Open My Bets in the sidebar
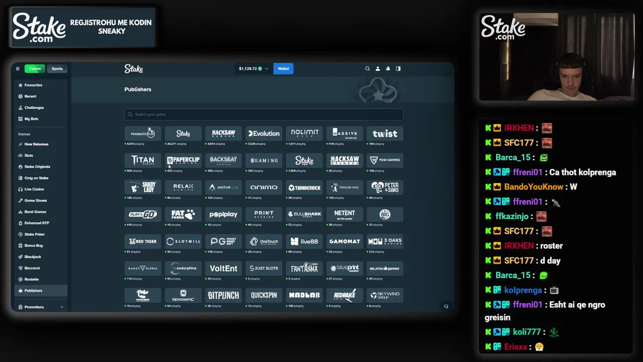The image size is (643, 362). tap(41, 119)
